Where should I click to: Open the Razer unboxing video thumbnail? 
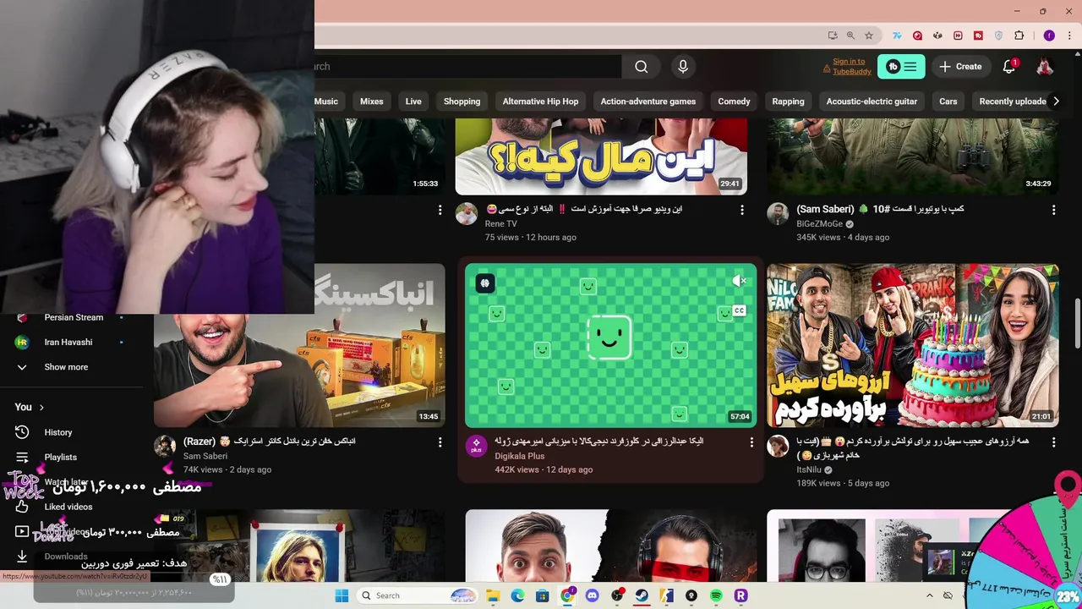(x=299, y=345)
